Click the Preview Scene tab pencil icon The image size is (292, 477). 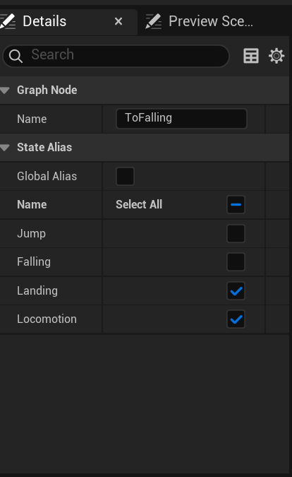tap(153, 21)
